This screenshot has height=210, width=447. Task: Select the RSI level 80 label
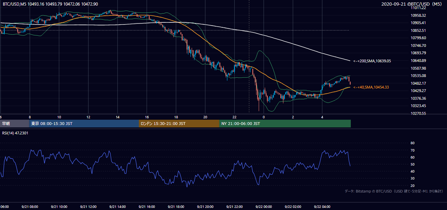click(412, 143)
